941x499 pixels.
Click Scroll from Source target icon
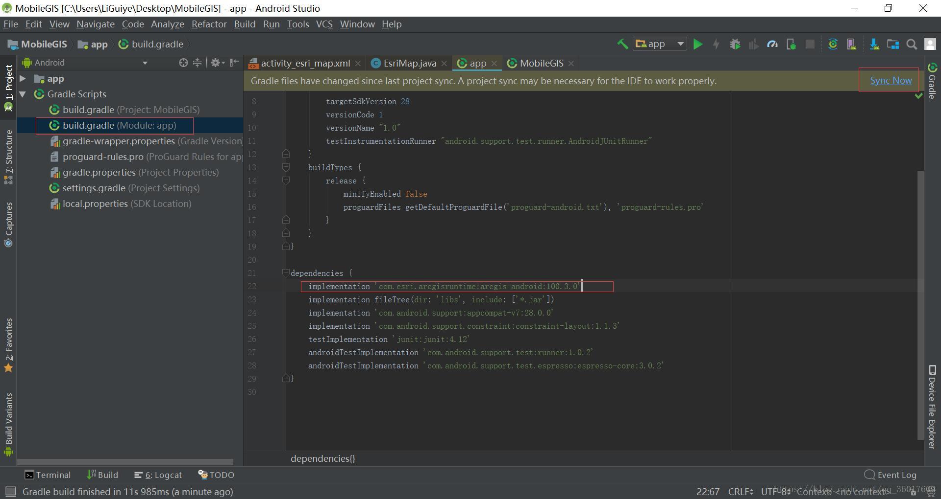(x=183, y=63)
